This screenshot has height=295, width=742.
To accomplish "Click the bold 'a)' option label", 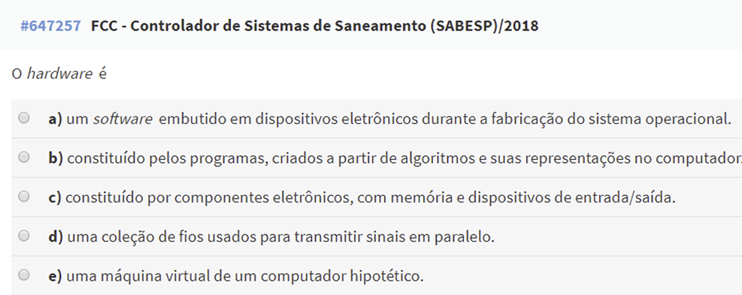I will pyautogui.click(x=56, y=119).
